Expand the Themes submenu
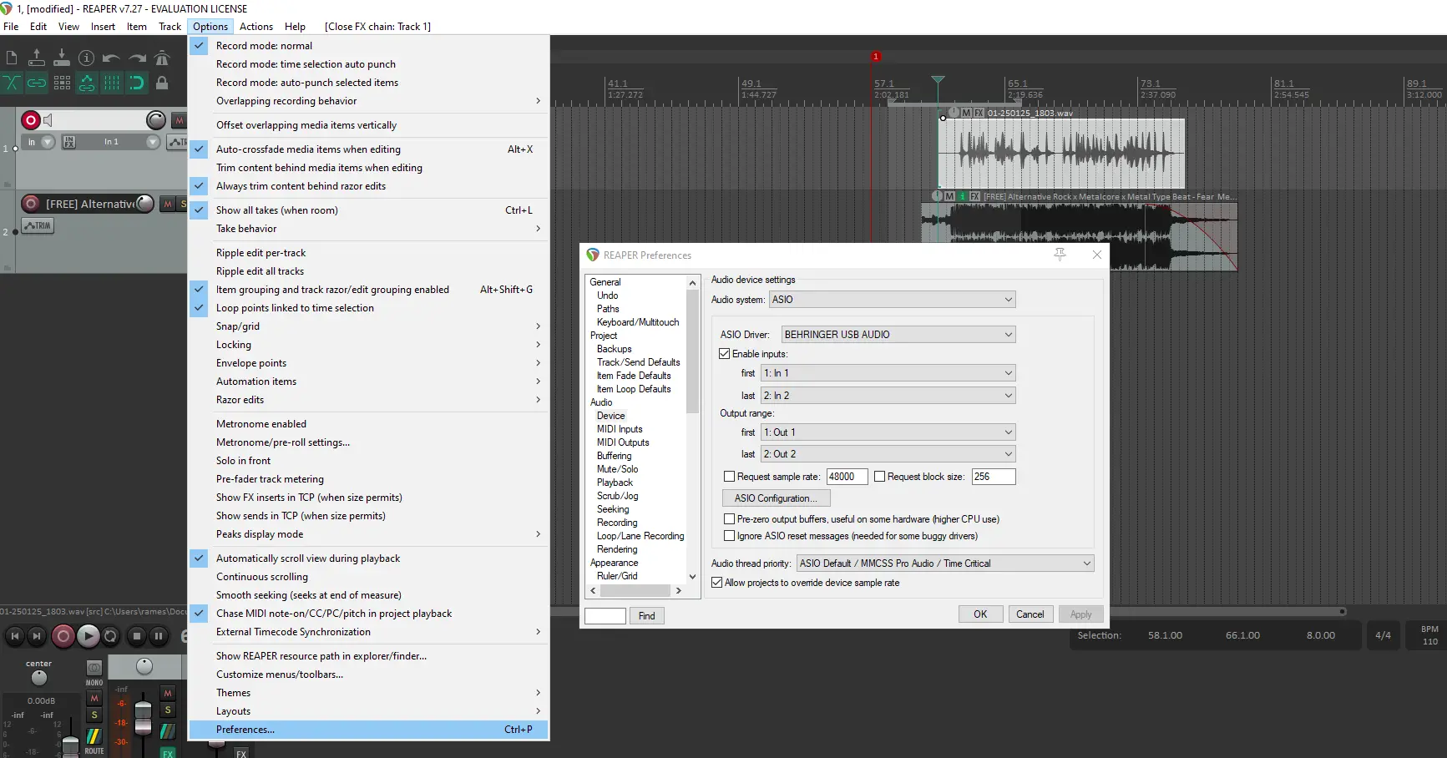 [369, 693]
